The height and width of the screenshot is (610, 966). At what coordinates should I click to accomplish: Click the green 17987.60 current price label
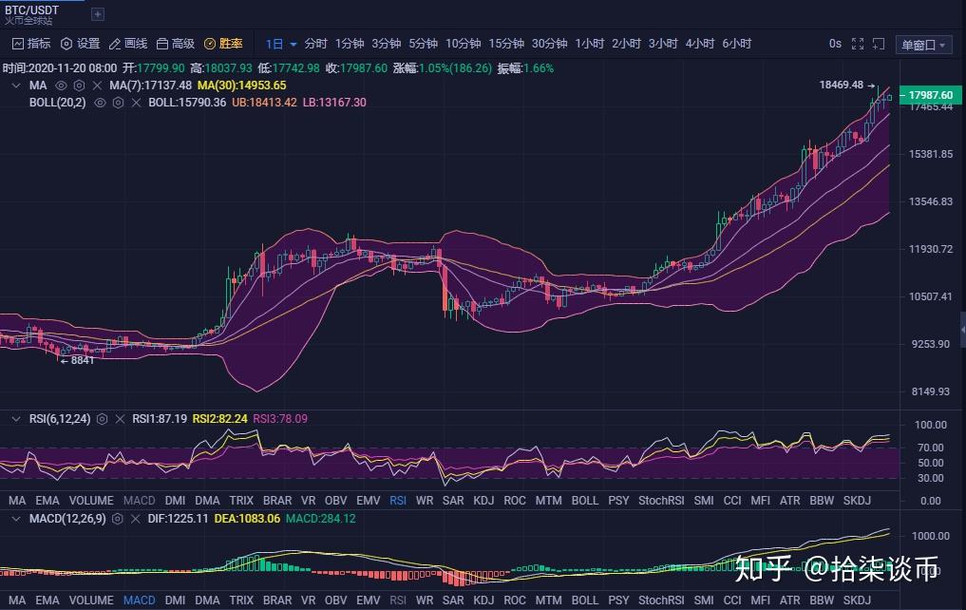(930, 95)
